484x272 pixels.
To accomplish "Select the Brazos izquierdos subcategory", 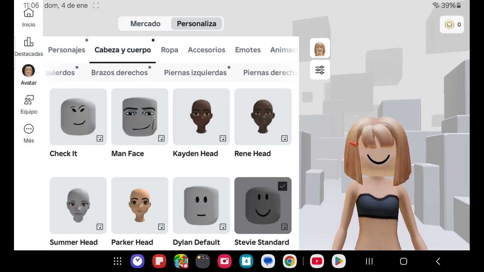I will [59, 73].
